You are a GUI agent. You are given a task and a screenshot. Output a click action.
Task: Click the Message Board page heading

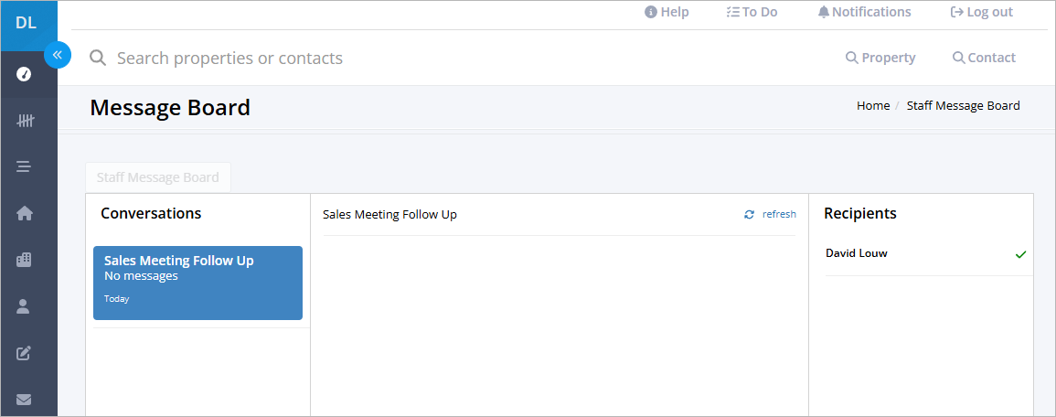coord(170,108)
